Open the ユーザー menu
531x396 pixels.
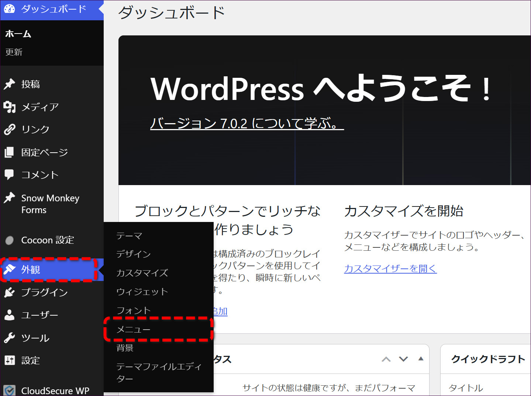point(52,315)
